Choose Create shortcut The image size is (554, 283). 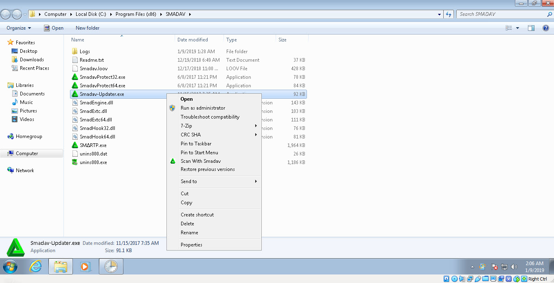coord(214,215)
